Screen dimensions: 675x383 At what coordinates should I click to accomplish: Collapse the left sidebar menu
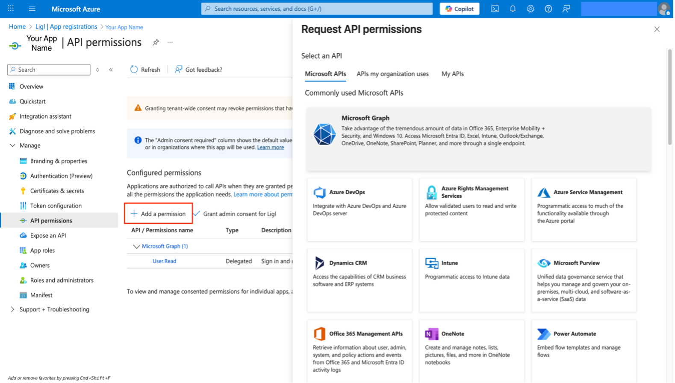(x=111, y=70)
